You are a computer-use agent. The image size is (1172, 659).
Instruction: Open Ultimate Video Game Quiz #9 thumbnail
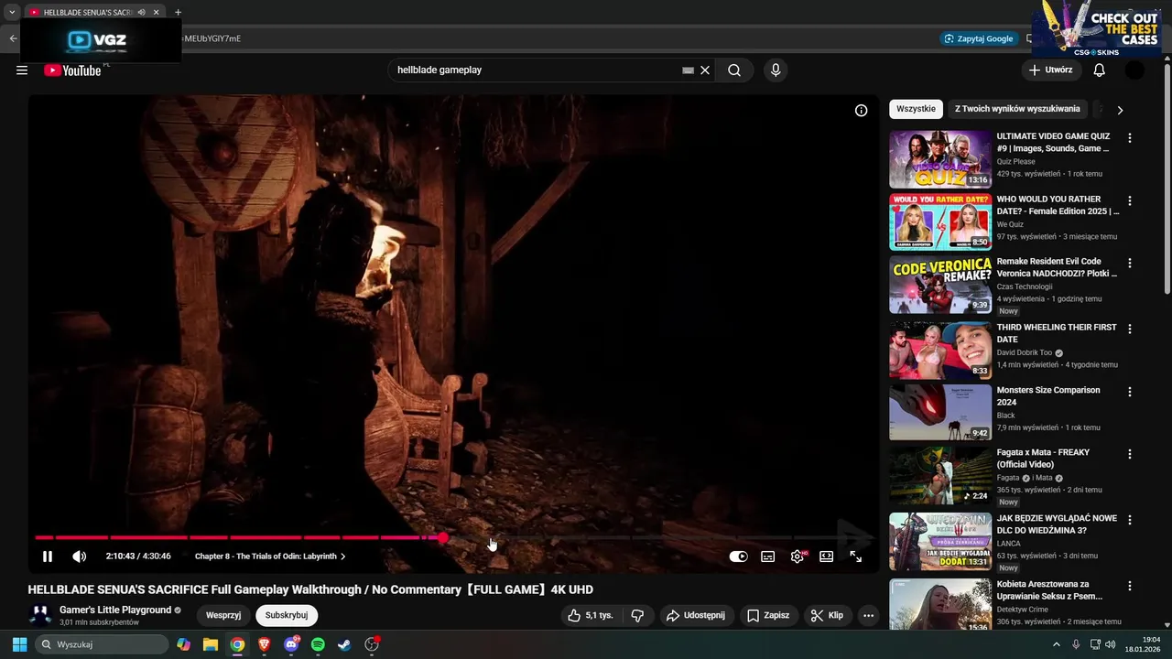pyautogui.click(x=940, y=159)
